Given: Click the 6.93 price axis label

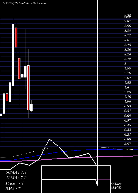Looking at the screenshot, I should (x=128, y=106).
